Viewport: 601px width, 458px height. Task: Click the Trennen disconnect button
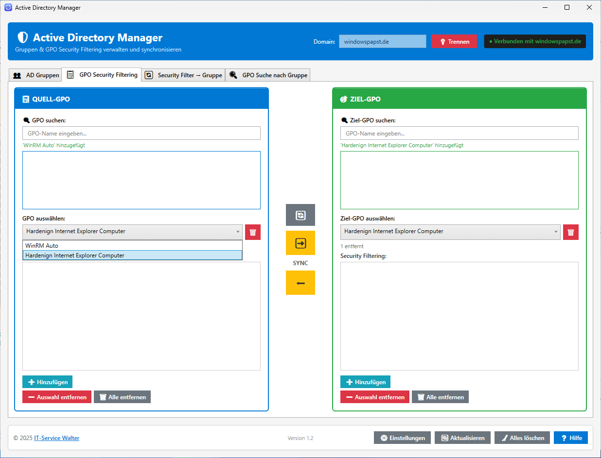[x=454, y=41]
